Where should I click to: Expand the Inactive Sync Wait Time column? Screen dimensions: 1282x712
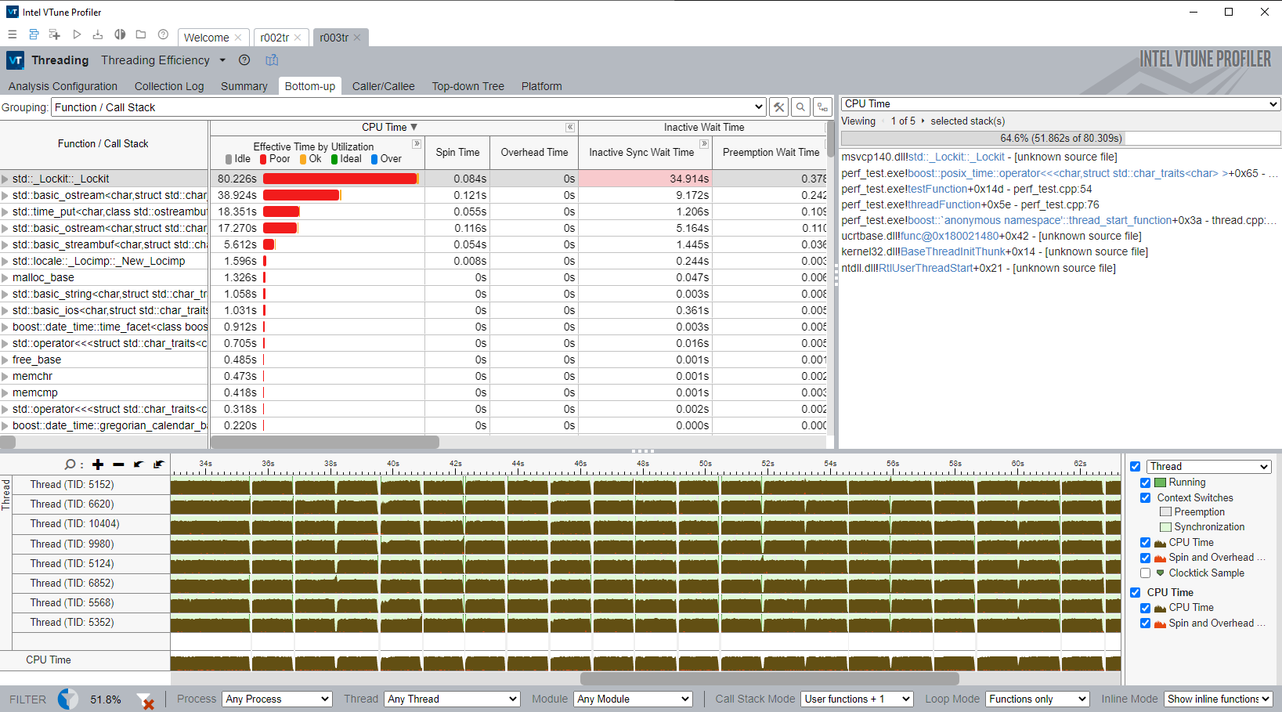pos(704,144)
